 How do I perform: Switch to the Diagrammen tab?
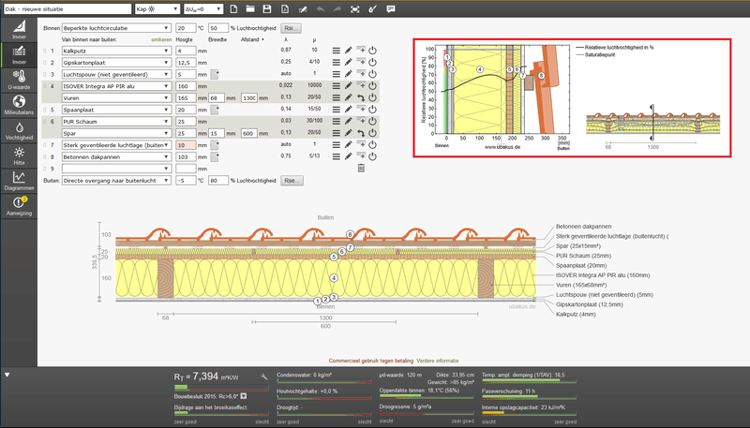(x=19, y=181)
